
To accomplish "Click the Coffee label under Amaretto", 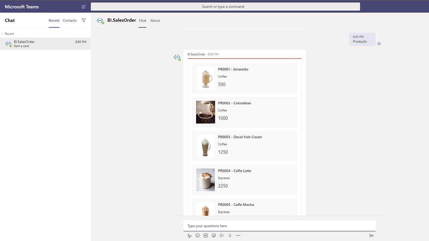I will tap(223, 77).
